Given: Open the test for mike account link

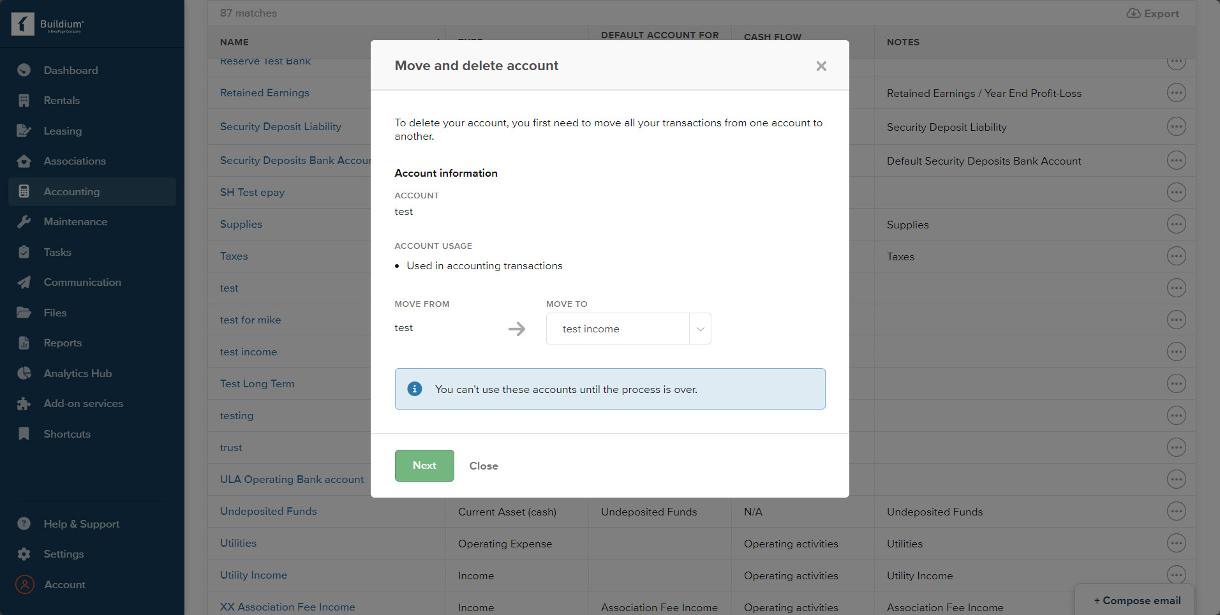Looking at the screenshot, I should 250,320.
